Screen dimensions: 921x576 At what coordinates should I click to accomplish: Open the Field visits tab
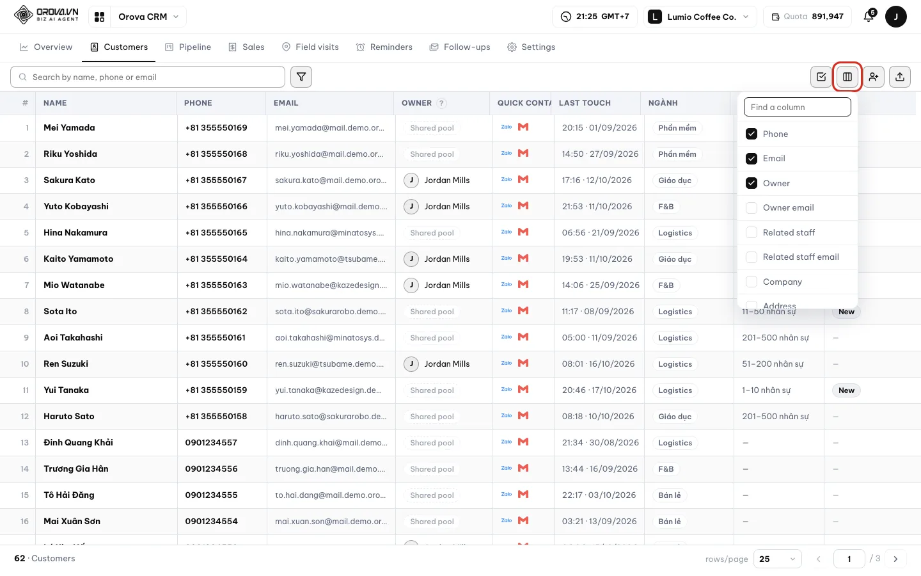[310, 47]
